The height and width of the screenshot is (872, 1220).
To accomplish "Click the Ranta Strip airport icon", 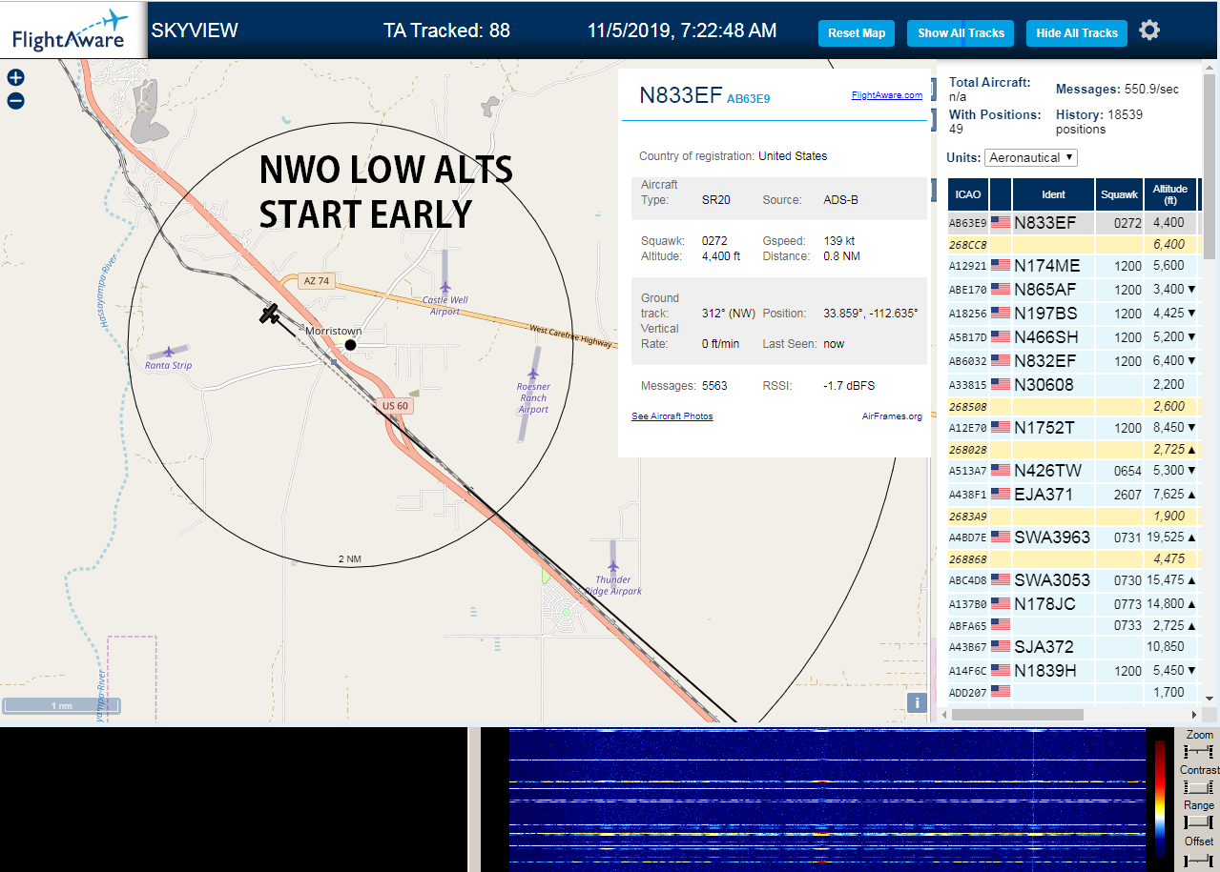I will coord(169,353).
